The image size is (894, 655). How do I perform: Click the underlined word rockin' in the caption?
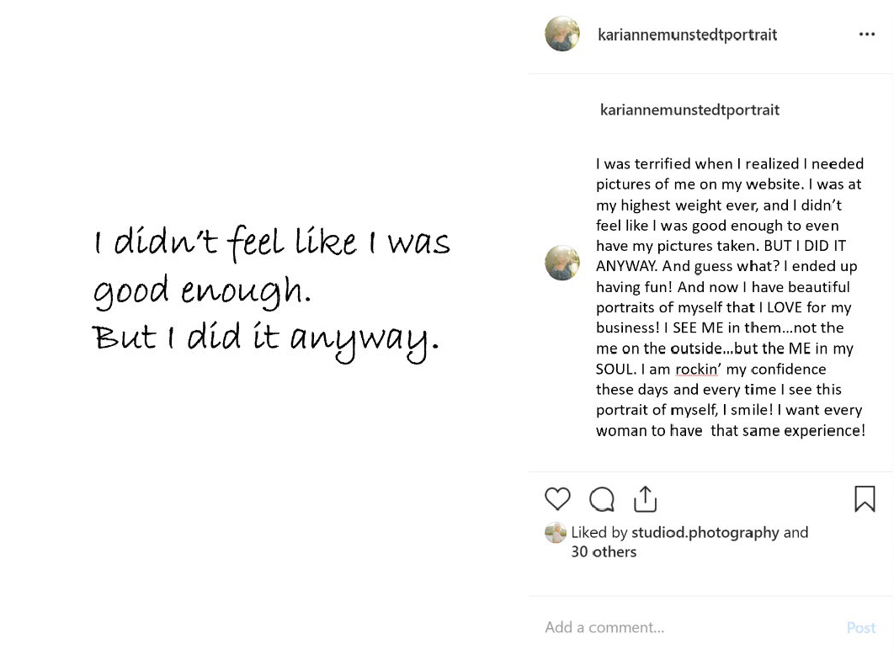click(x=696, y=370)
